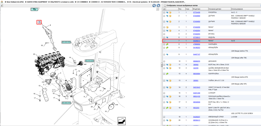
Task: Select the 'USE LOCTITE TO LOCK SCREW' note
Action: (242, 114)
